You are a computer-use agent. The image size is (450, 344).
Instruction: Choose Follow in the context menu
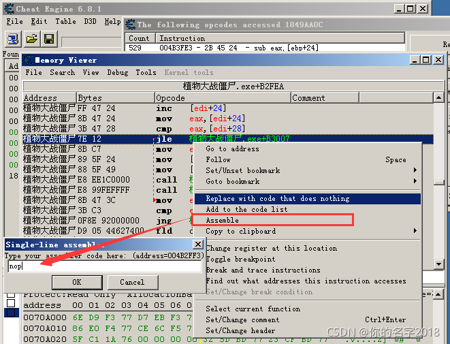coord(308,159)
